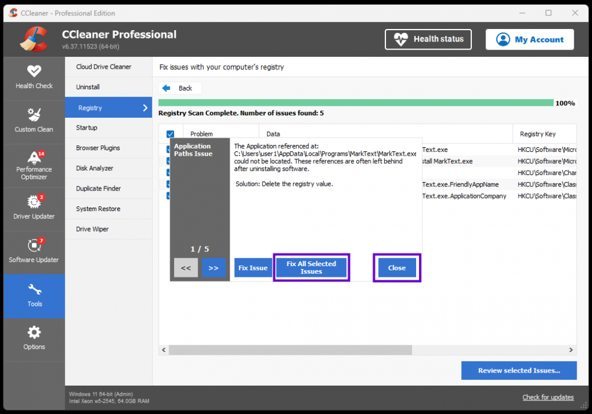Click the version number v6.37.11523 text

point(91,47)
